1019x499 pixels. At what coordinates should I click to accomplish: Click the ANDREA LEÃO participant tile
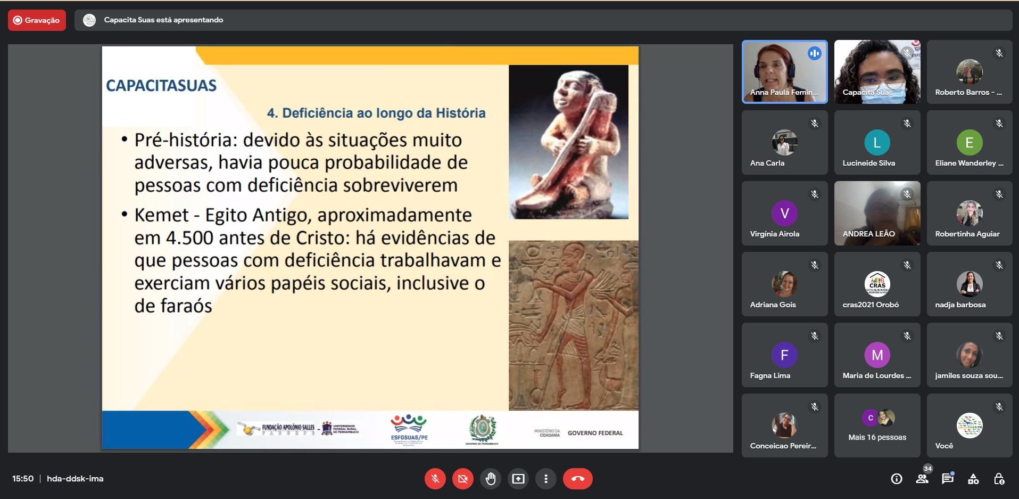point(877,214)
